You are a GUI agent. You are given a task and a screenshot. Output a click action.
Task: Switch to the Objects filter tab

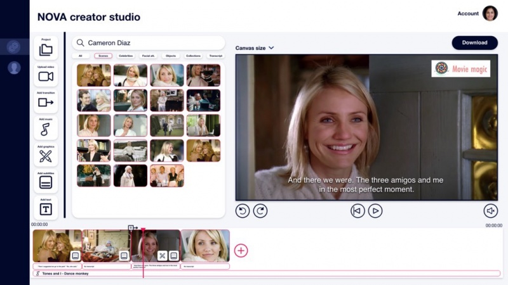(x=171, y=56)
